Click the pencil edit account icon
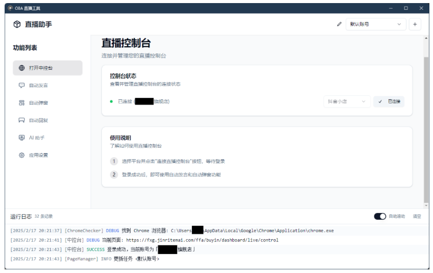The height and width of the screenshot is (273, 433). (339, 24)
